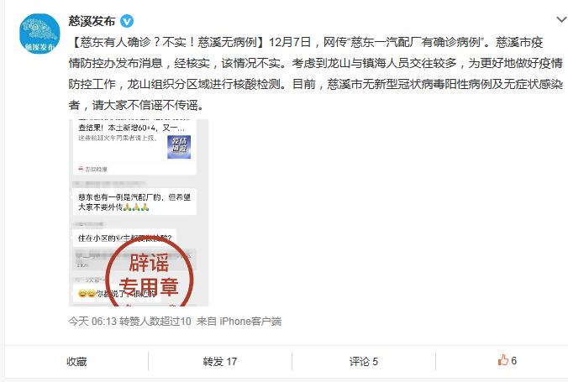This screenshot has height=382, width=568.
Task: Click the 来自 source label
Action: point(207,322)
